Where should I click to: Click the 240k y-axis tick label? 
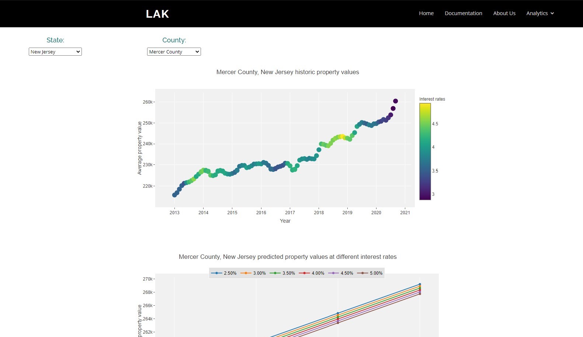click(148, 144)
